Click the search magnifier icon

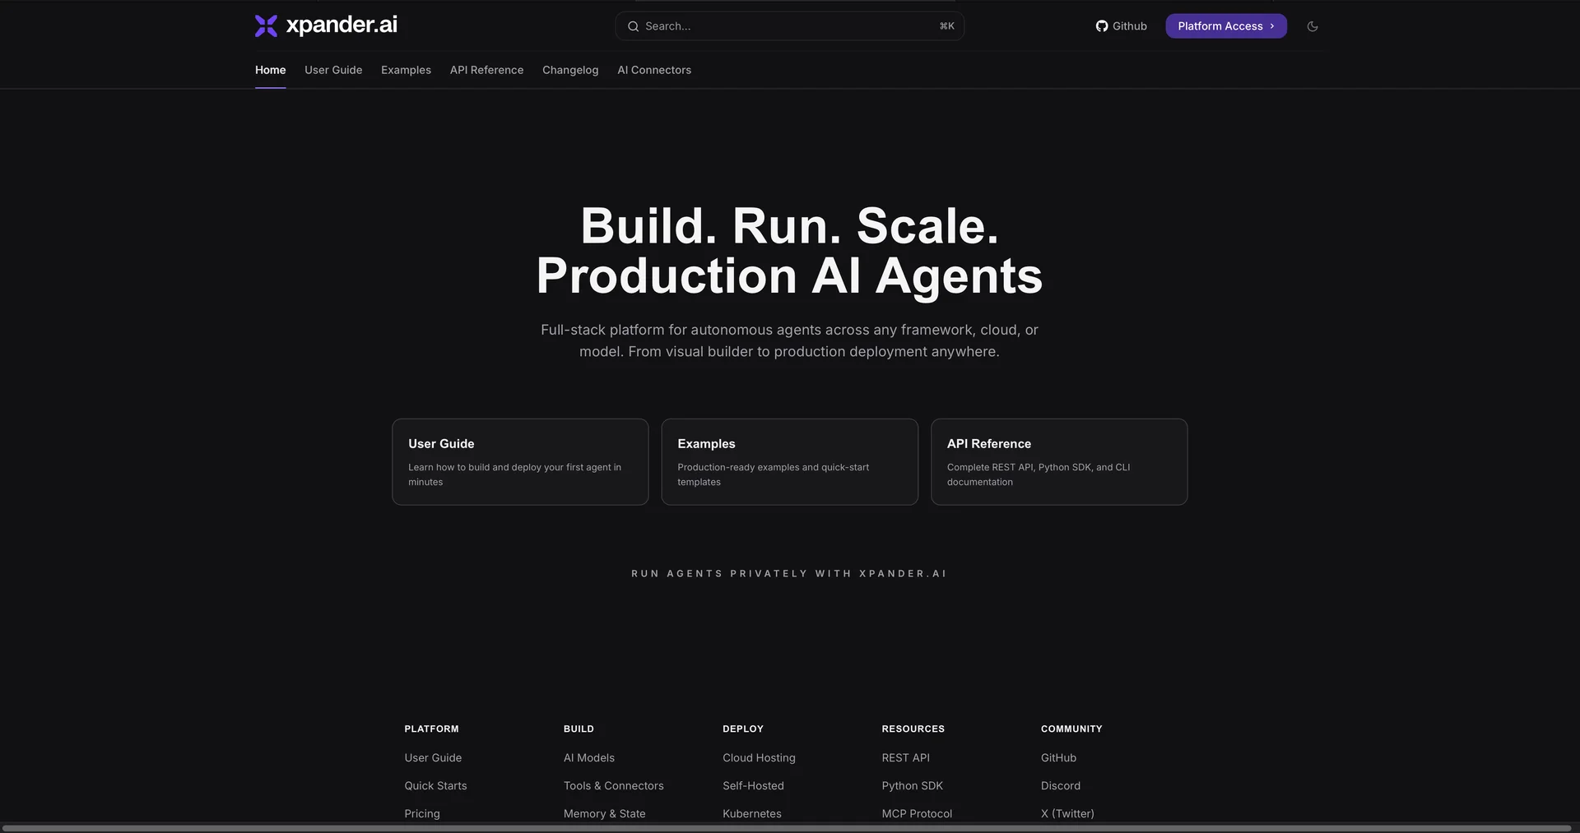click(633, 26)
